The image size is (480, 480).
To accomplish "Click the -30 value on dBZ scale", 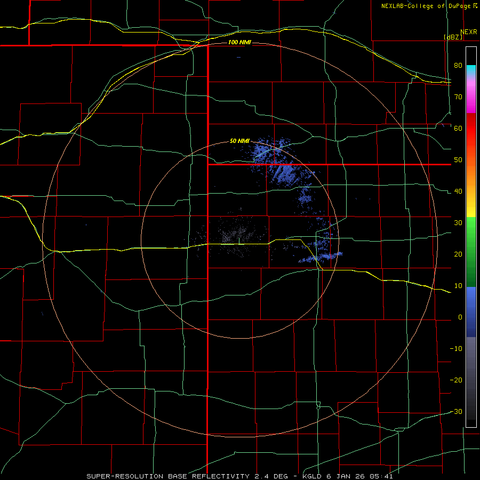I will (x=456, y=411).
